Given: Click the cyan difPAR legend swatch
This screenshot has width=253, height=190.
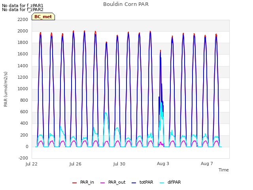Looking at the screenshot, I should click(x=162, y=183).
